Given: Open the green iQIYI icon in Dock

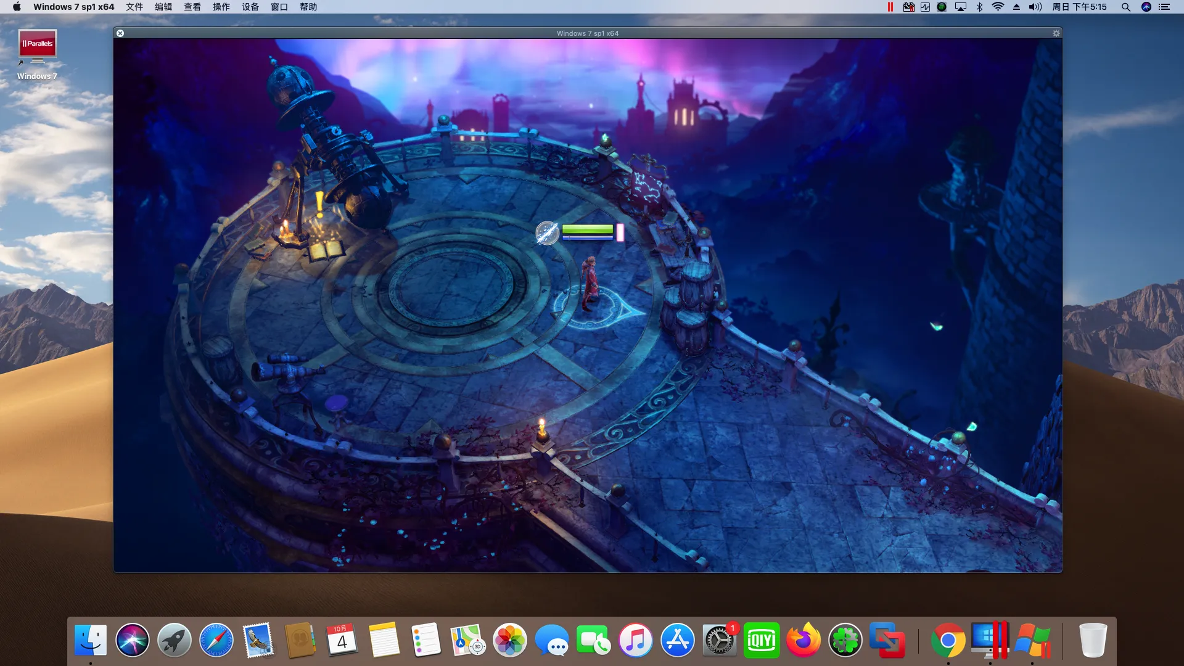Looking at the screenshot, I should click(x=762, y=640).
